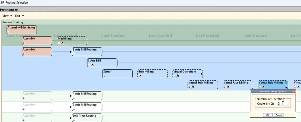Open the Edit menu
This screenshot has height=122, width=301.
(19, 16)
